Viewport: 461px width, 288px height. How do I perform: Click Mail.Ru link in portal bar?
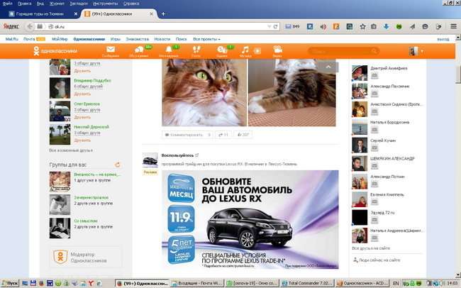tap(12, 39)
